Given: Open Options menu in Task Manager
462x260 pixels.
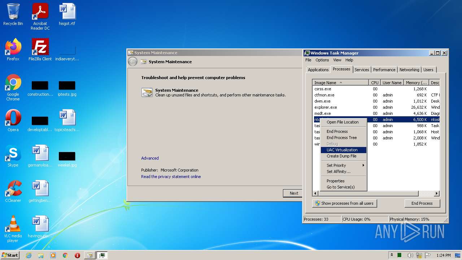Looking at the screenshot, I should tap(322, 60).
